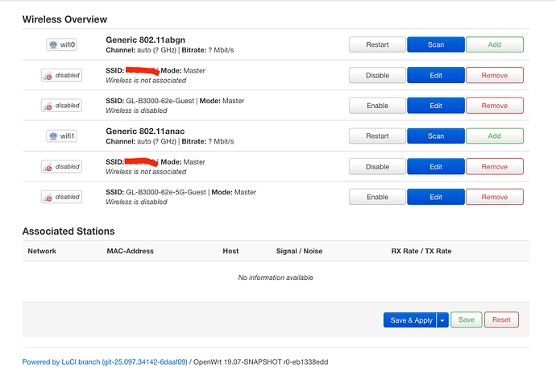This screenshot has height=384, width=556.
Task: Click the wifi0 radio device badge icon
Action: pos(61,45)
